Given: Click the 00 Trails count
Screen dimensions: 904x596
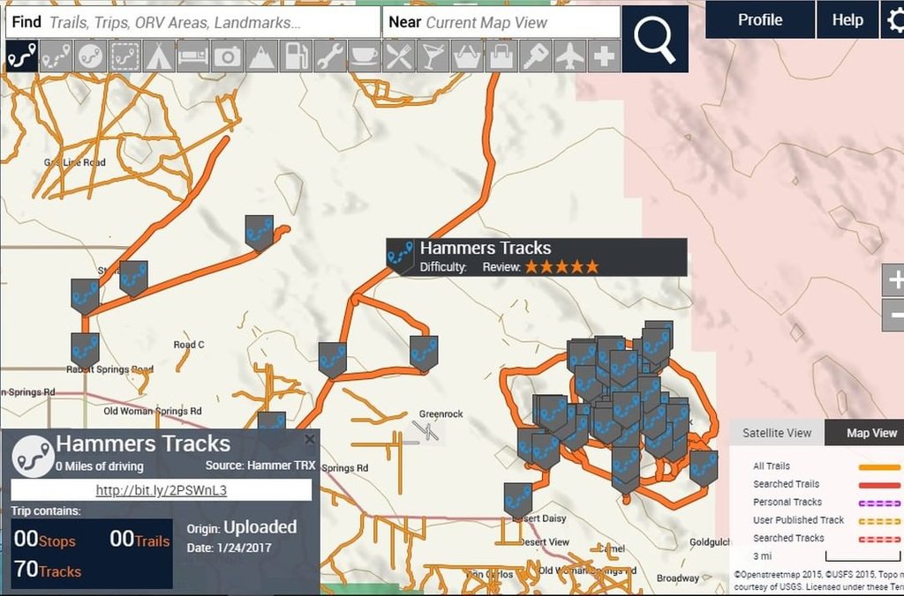Looking at the screenshot, I should click(139, 540).
